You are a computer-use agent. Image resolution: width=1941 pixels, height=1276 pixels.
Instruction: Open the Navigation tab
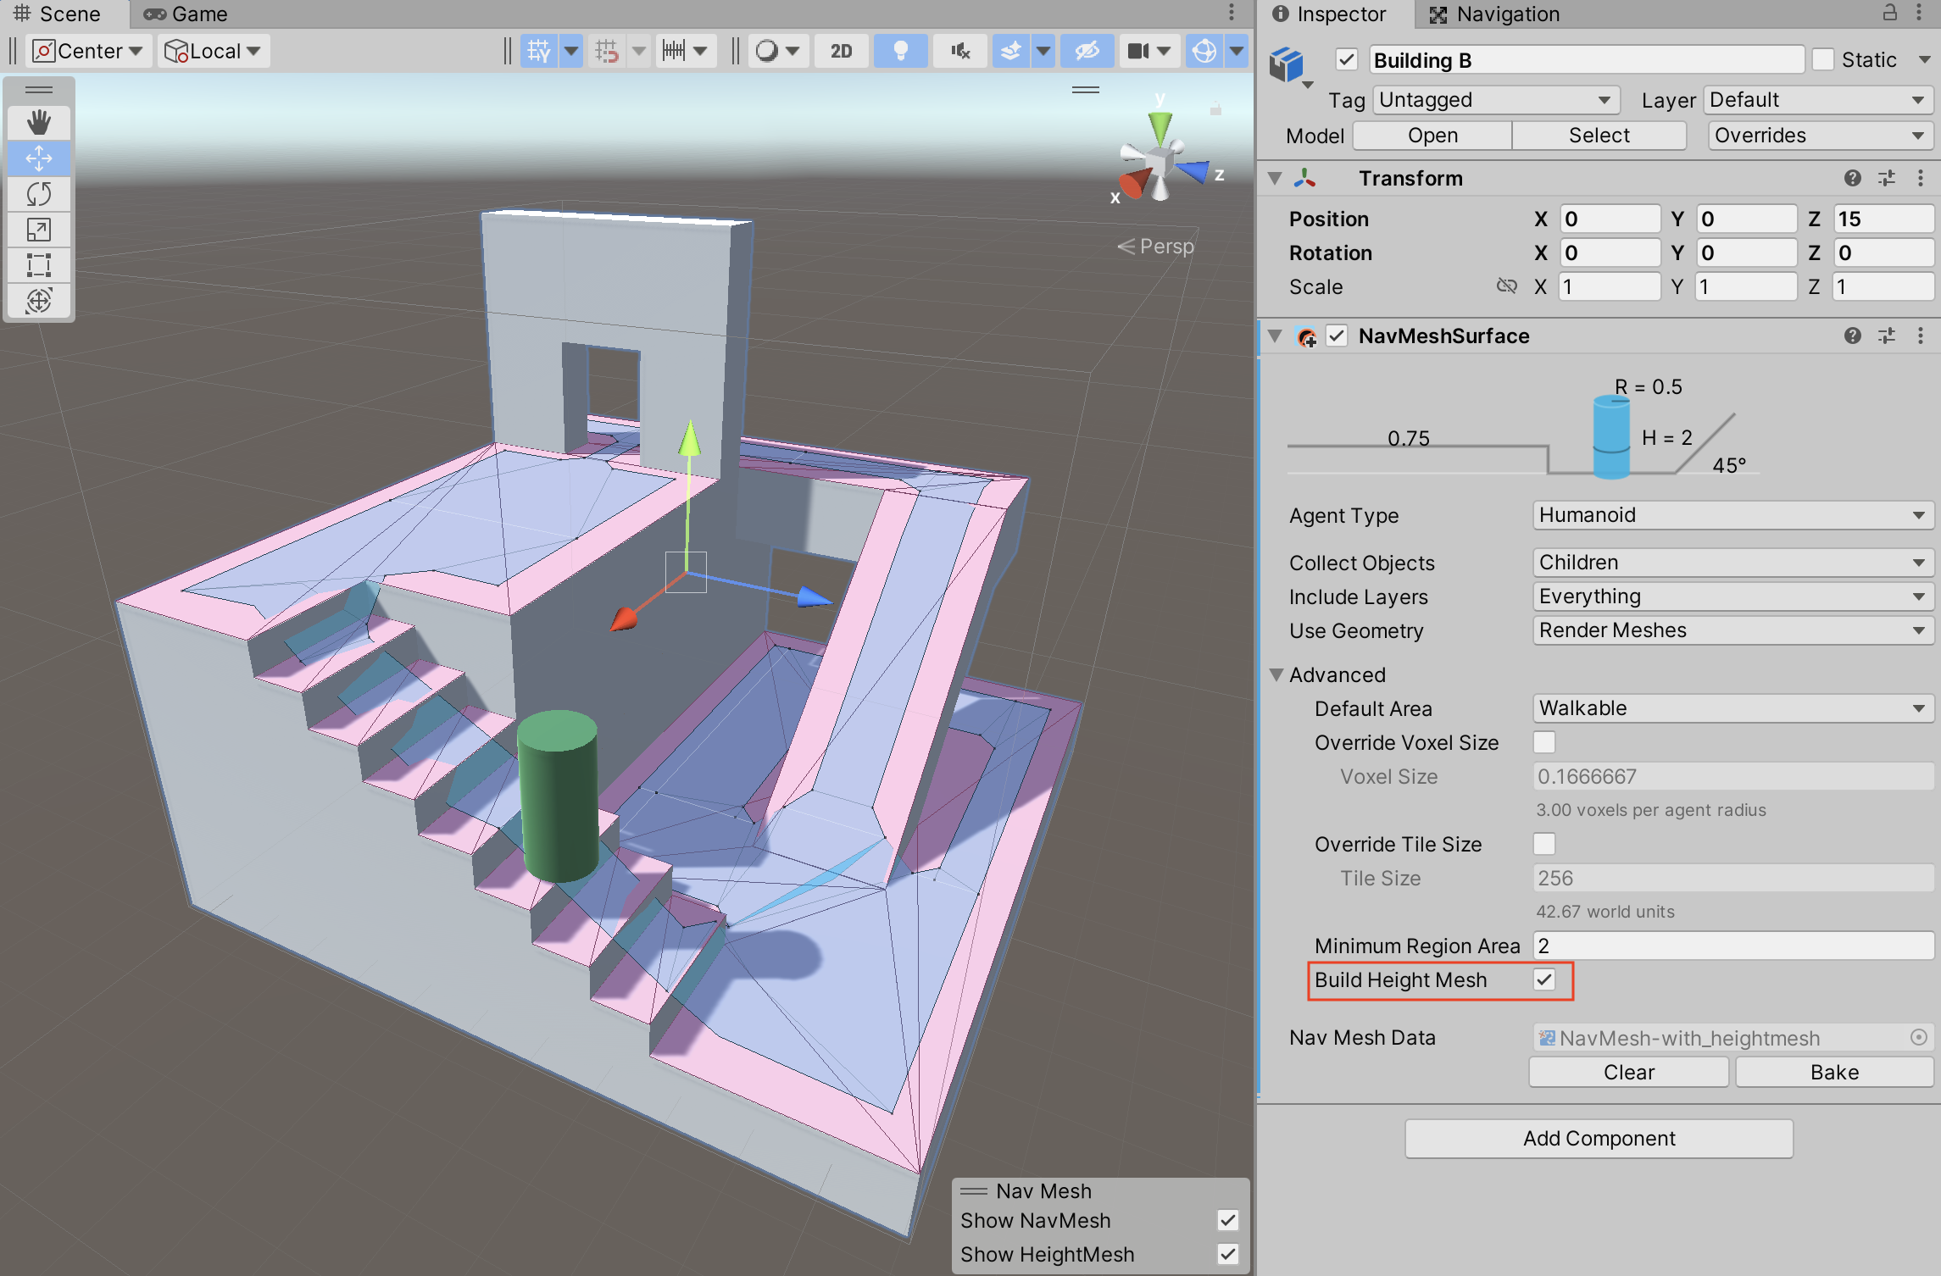click(1506, 14)
